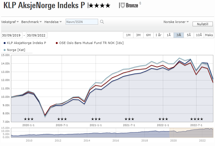Click the end date field 30/09/2022
This screenshot has height=146, width=215.
pos(37,35)
